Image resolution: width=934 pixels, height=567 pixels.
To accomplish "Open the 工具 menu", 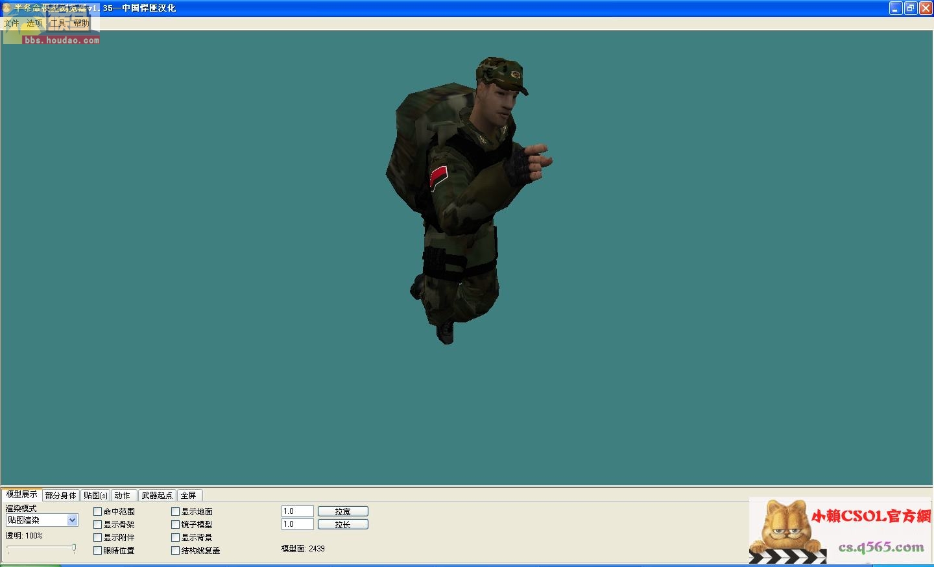I will 58,23.
